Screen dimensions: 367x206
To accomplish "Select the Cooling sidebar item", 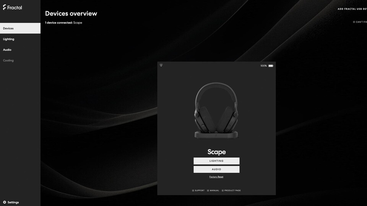I will point(20,61).
